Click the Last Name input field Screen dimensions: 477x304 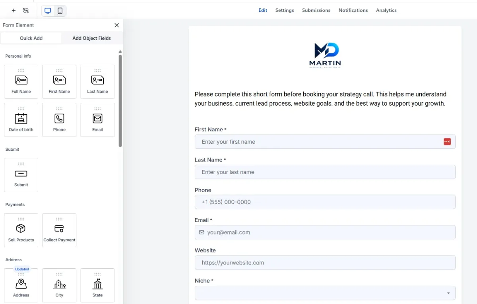[325, 172]
